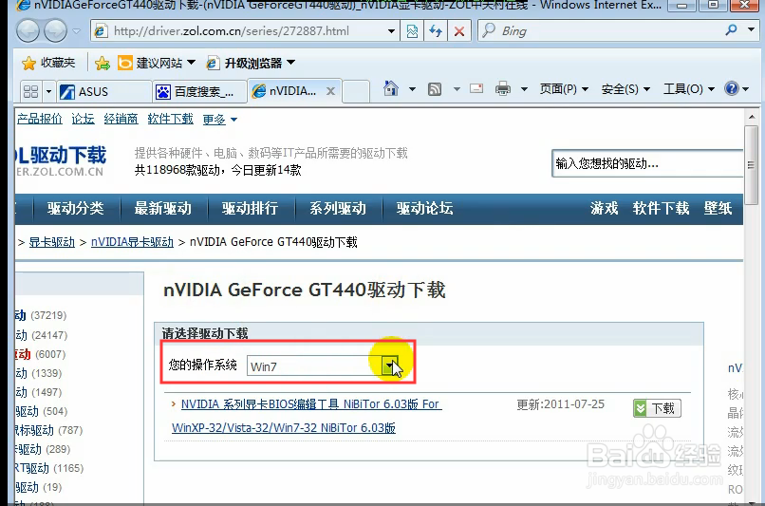The width and height of the screenshot is (765, 506).
Task: Click sidebar category with count (1165)
Action: coord(49,468)
